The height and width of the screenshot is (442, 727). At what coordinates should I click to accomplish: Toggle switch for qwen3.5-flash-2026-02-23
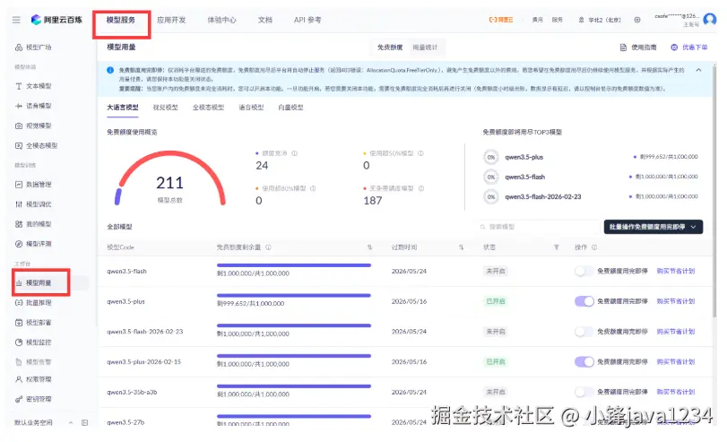coord(584,332)
